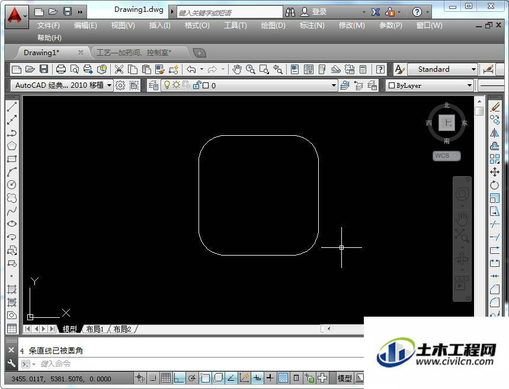
Task: Select the Rotate tool
Action: click(495, 185)
